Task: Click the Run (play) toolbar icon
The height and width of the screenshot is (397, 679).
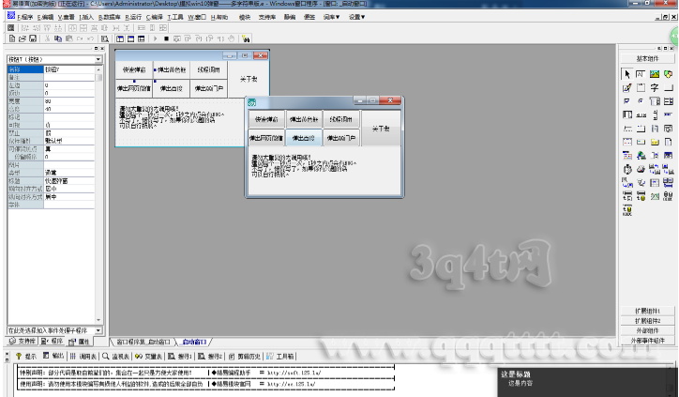Action: point(155,38)
